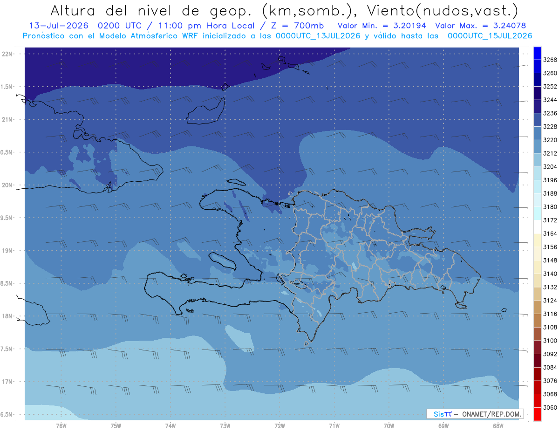
Task: Click the '3244' legend value
Action: pyautogui.click(x=550, y=100)
